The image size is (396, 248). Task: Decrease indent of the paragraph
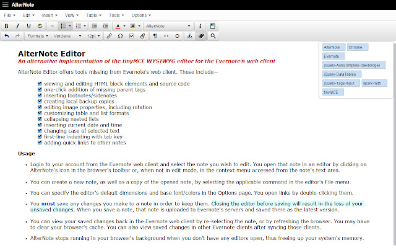95,26
